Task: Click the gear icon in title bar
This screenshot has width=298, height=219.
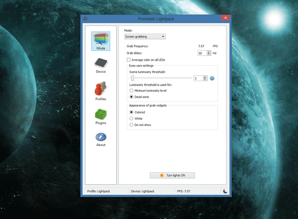Action: tap(85, 19)
